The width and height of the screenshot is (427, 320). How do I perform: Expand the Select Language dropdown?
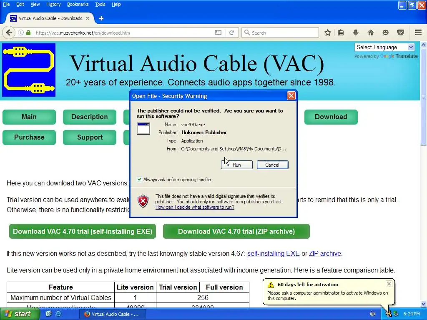pos(384,47)
